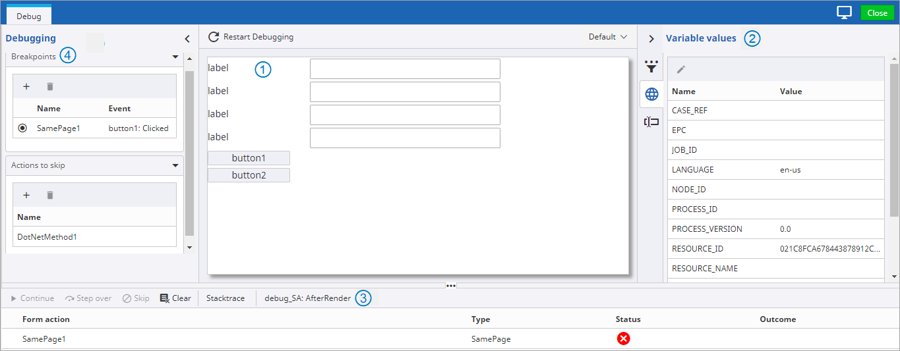The image size is (900, 351).
Task: Collapse the Actions to skip section
Action: click(x=175, y=166)
